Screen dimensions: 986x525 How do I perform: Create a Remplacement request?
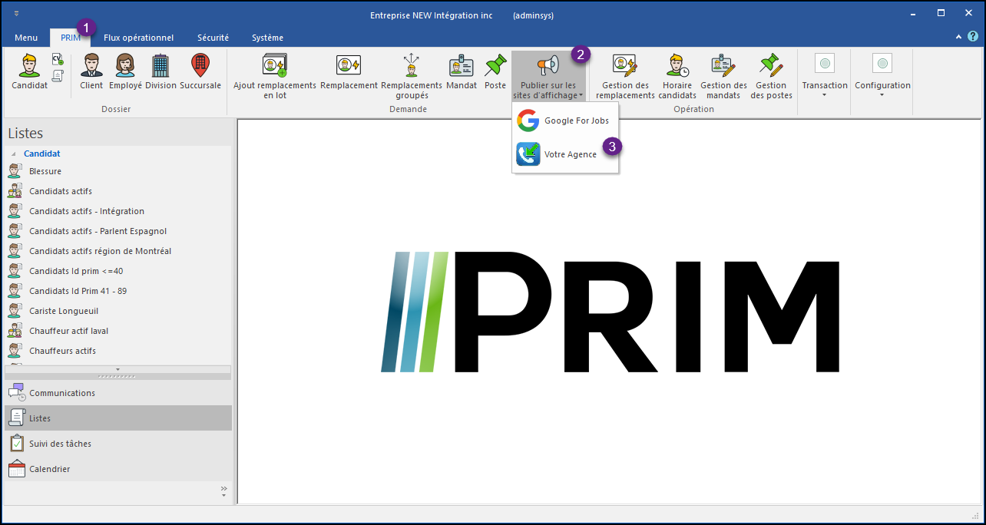point(349,72)
